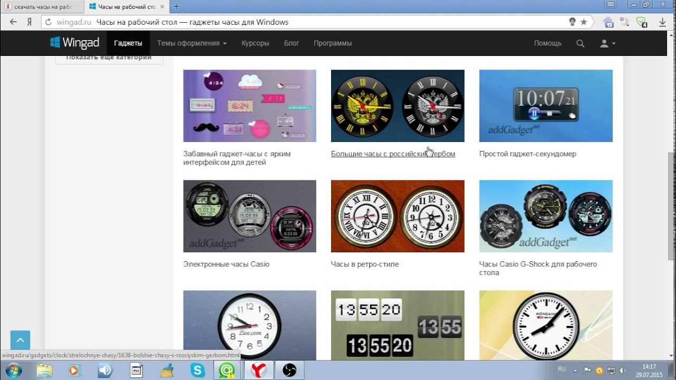676x380 pixels.
Task: Click the blue scroll-to-top arrow button
Action: (x=20, y=340)
